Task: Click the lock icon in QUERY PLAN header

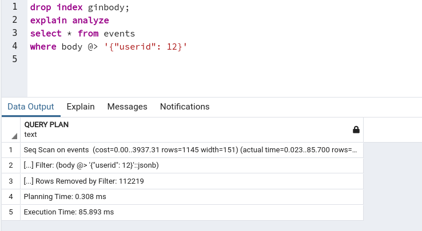Action: pos(356,129)
